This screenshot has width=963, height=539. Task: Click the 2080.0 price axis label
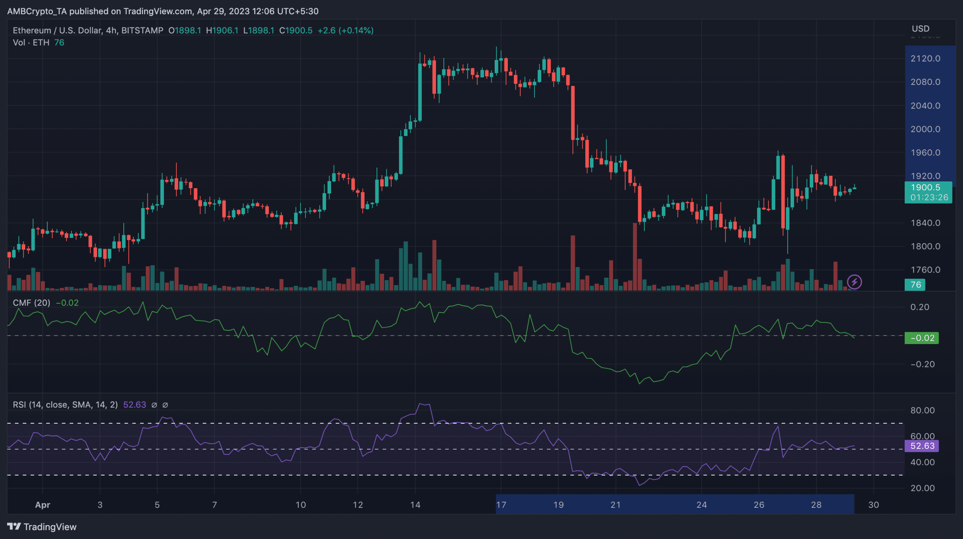point(925,82)
